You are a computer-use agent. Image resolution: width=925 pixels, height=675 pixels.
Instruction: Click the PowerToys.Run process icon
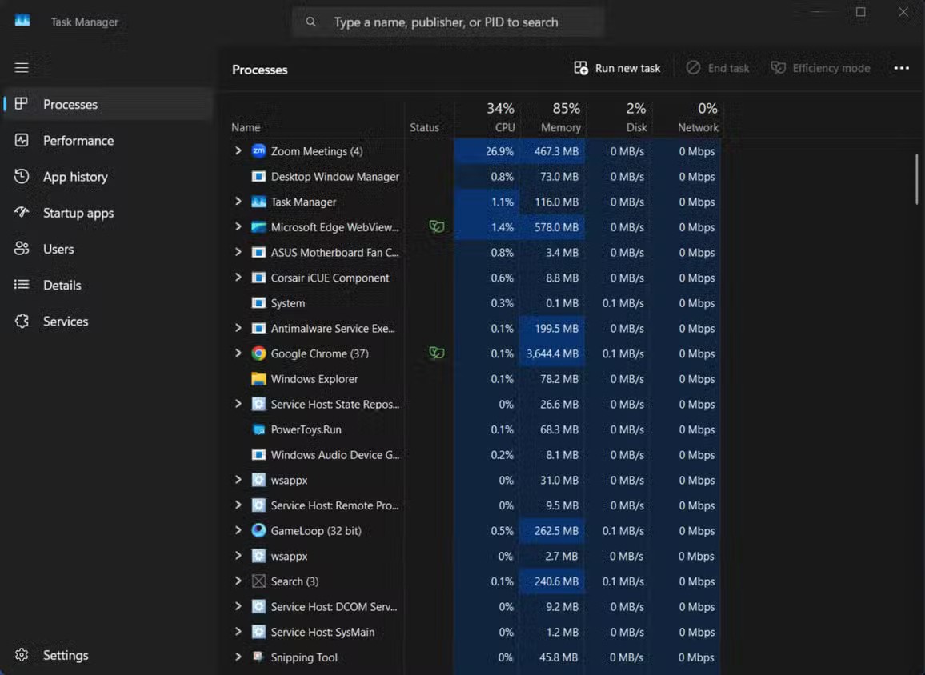(258, 429)
